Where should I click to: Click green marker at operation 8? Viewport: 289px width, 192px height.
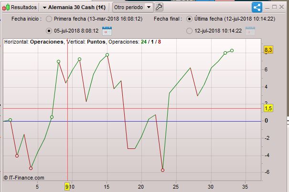tap(58, 62)
